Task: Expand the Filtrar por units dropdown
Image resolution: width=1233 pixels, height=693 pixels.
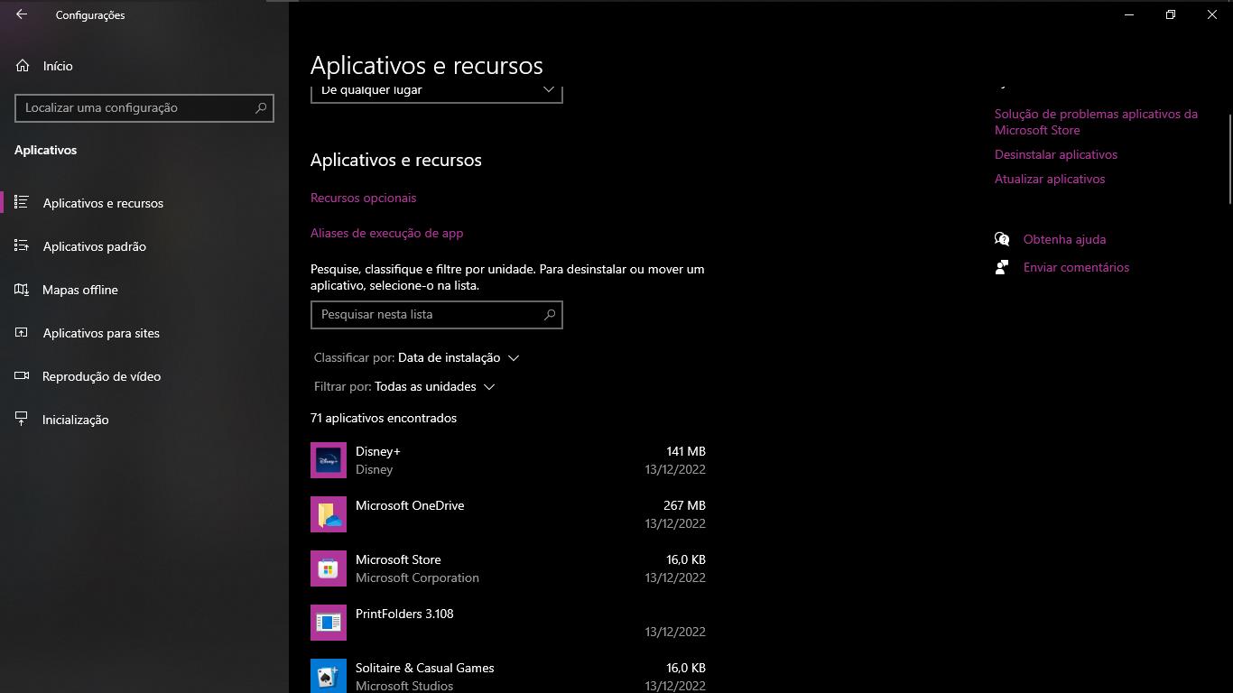Action: (435, 387)
